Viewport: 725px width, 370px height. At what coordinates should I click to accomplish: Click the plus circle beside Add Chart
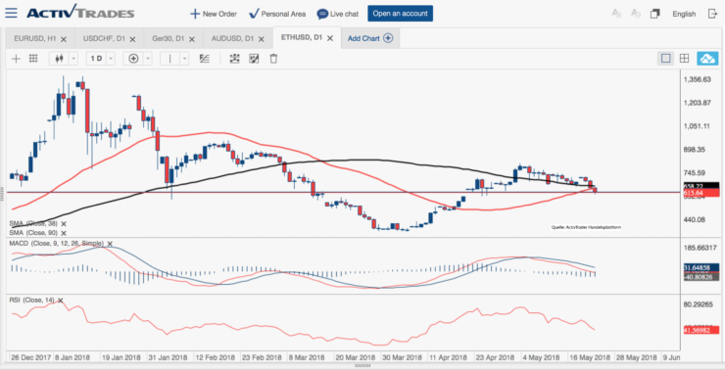tap(388, 38)
